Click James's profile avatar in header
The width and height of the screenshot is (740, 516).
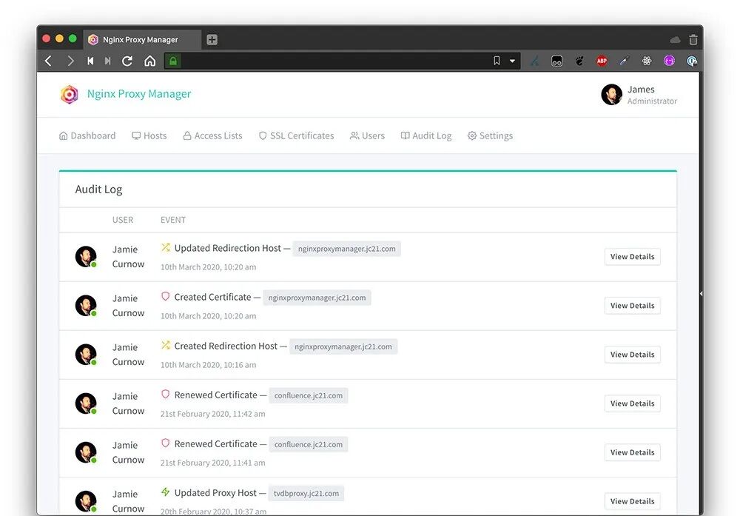click(x=611, y=95)
